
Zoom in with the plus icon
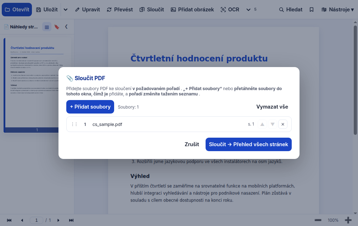(348, 220)
